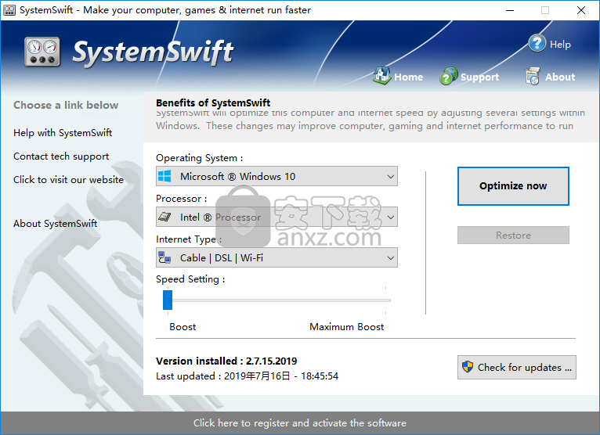Close the SystemSwift window
Image resolution: width=600 pixels, height=435 pixels.
pos(581,10)
